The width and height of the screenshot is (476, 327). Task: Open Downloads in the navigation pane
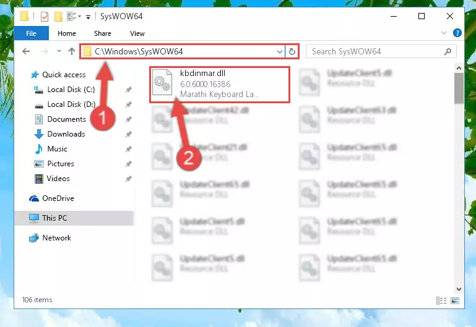click(60, 134)
